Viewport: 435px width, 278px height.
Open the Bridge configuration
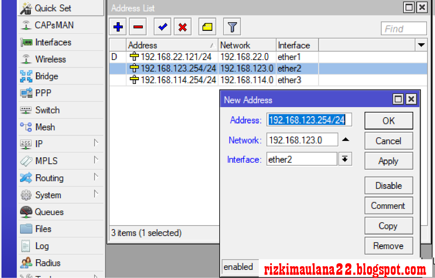coord(46,76)
